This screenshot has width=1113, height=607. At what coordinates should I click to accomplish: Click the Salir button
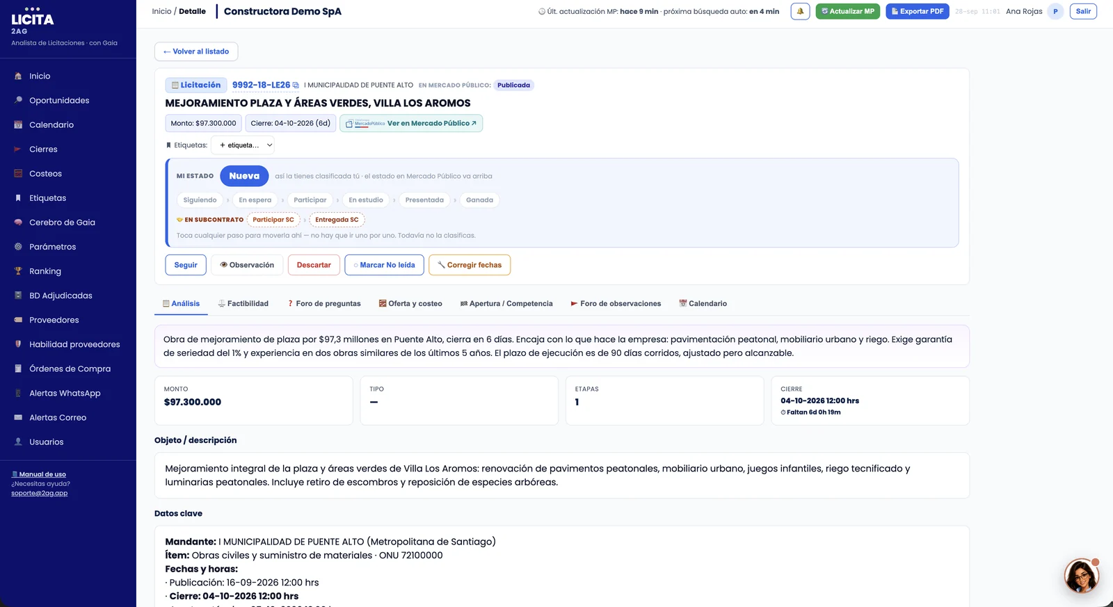pos(1083,11)
